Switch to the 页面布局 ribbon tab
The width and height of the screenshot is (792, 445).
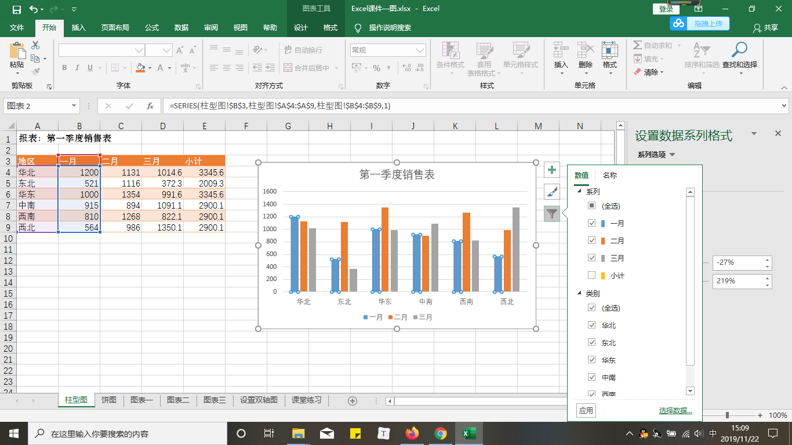click(115, 28)
